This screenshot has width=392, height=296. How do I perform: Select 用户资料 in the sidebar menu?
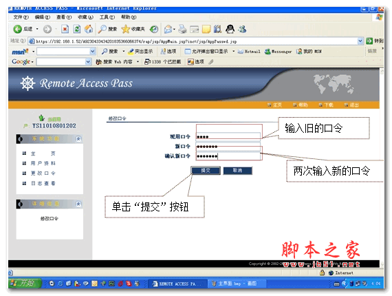click(x=43, y=163)
